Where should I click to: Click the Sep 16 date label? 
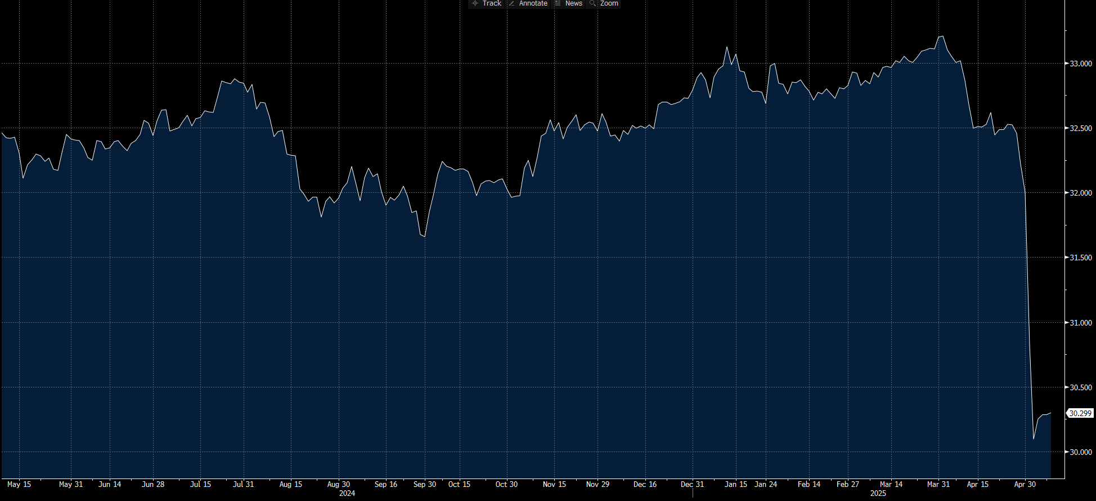[386, 484]
